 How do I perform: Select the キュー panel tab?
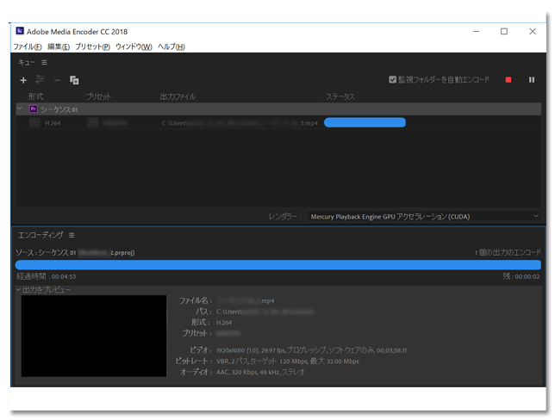click(27, 63)
